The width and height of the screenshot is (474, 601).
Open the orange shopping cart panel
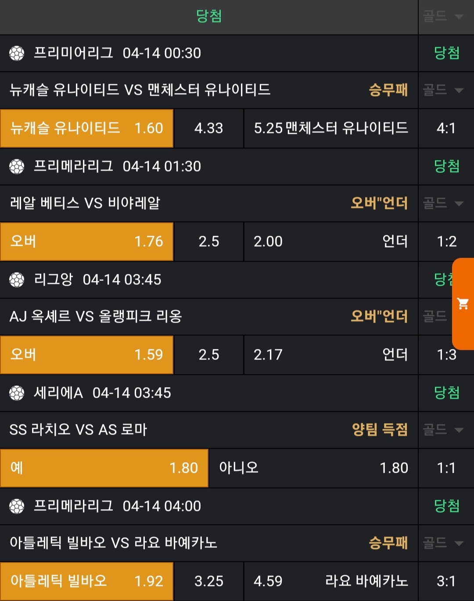463,304
